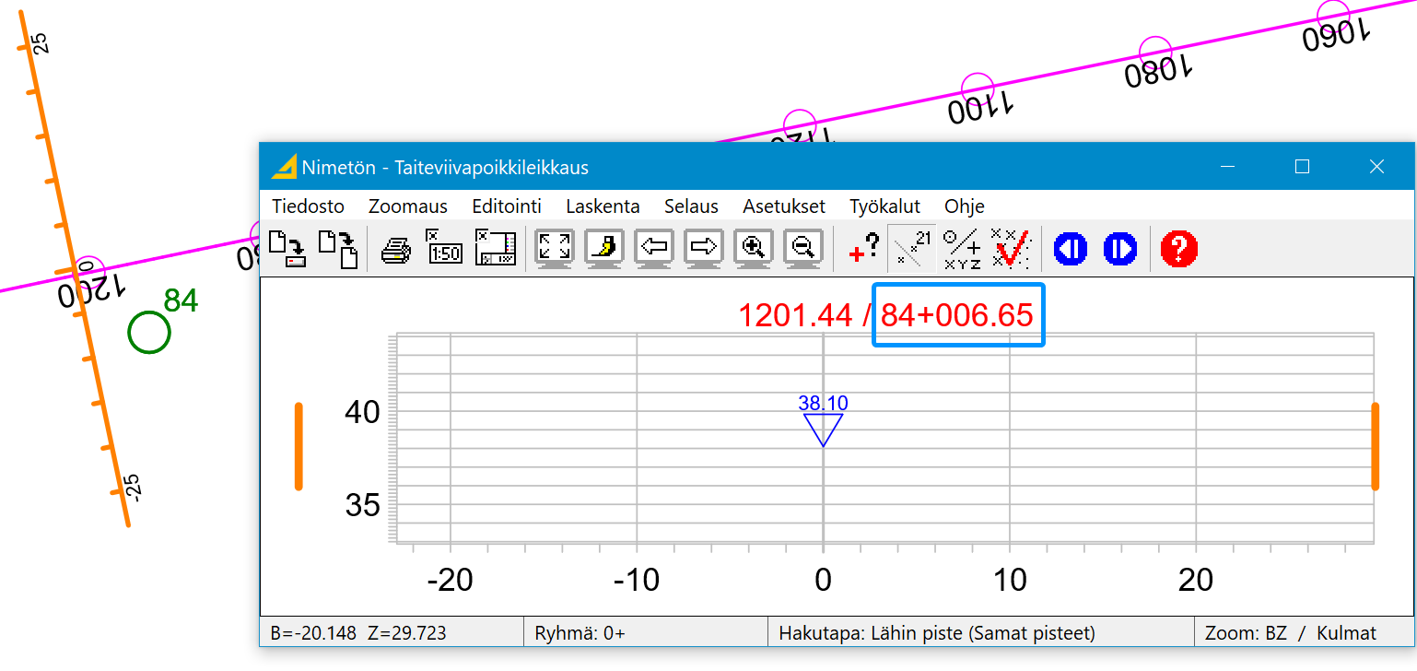This screenshot has height=671, width=1417.
Task: Click the red plus question mark icon
Action: [862, 249]
